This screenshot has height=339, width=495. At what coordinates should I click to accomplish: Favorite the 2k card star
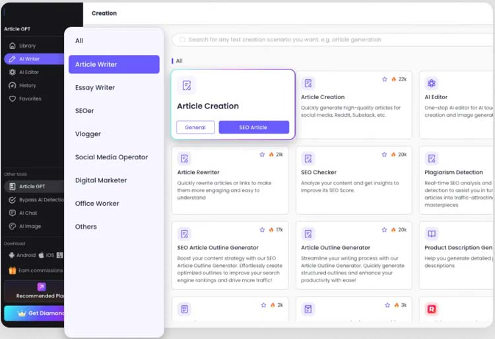[263, 305]
